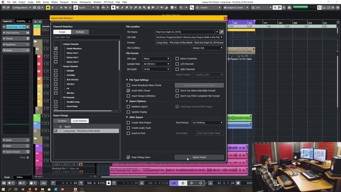Open the Bit Depth dropdown
This screenshot has width=341, height=192.
pos(156,69)
